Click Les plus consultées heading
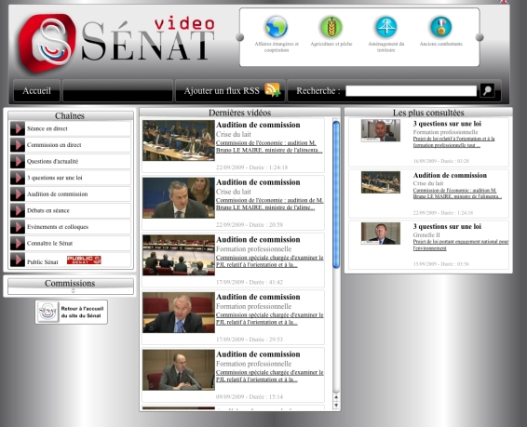The image size is (527, 427). [428, 113]
